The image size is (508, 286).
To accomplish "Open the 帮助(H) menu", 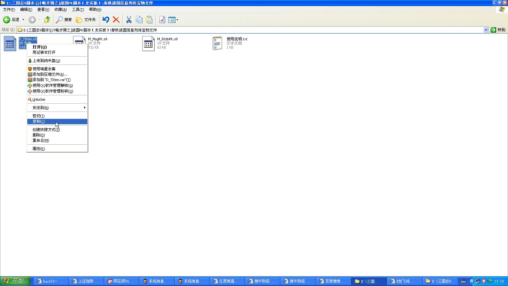I will tap(95, 10).
